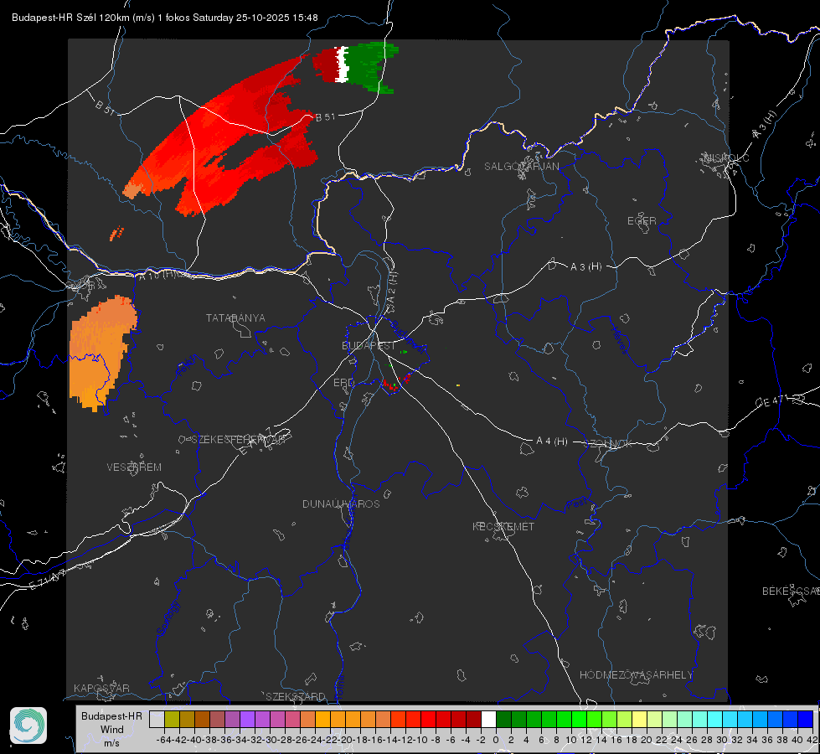The image size is (820, 754).
Task: Click the ÉRD city label
Action: [343, 383]
